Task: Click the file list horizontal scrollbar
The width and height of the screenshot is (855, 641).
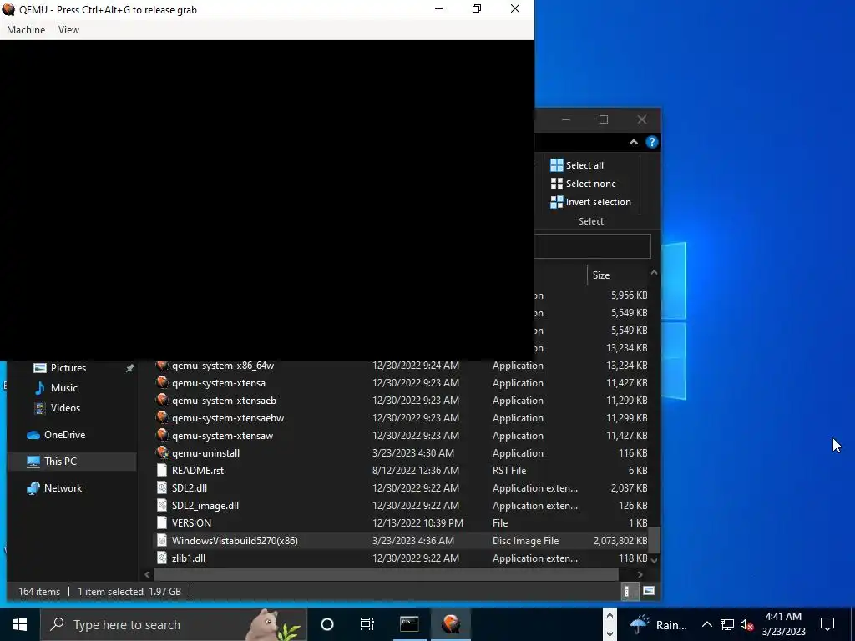Action: point(386,574)
